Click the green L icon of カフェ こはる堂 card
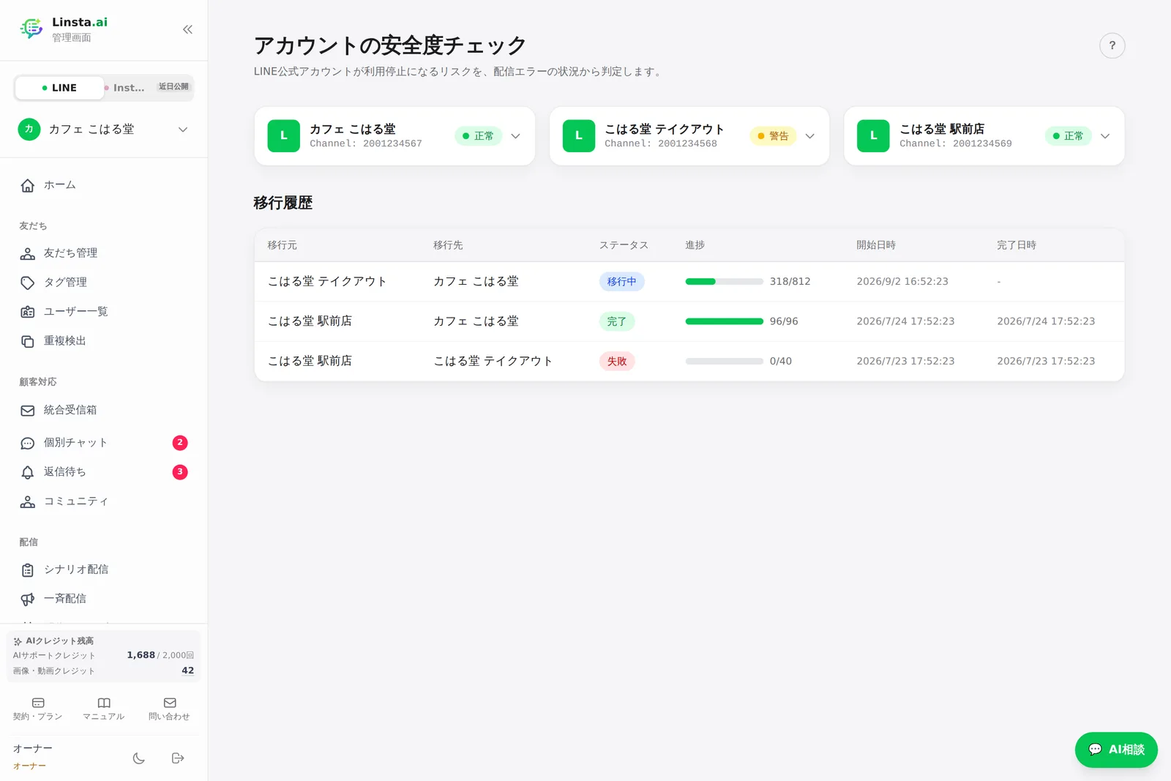The height and width of the screenshot is (781, 1171). coord(284,136)
